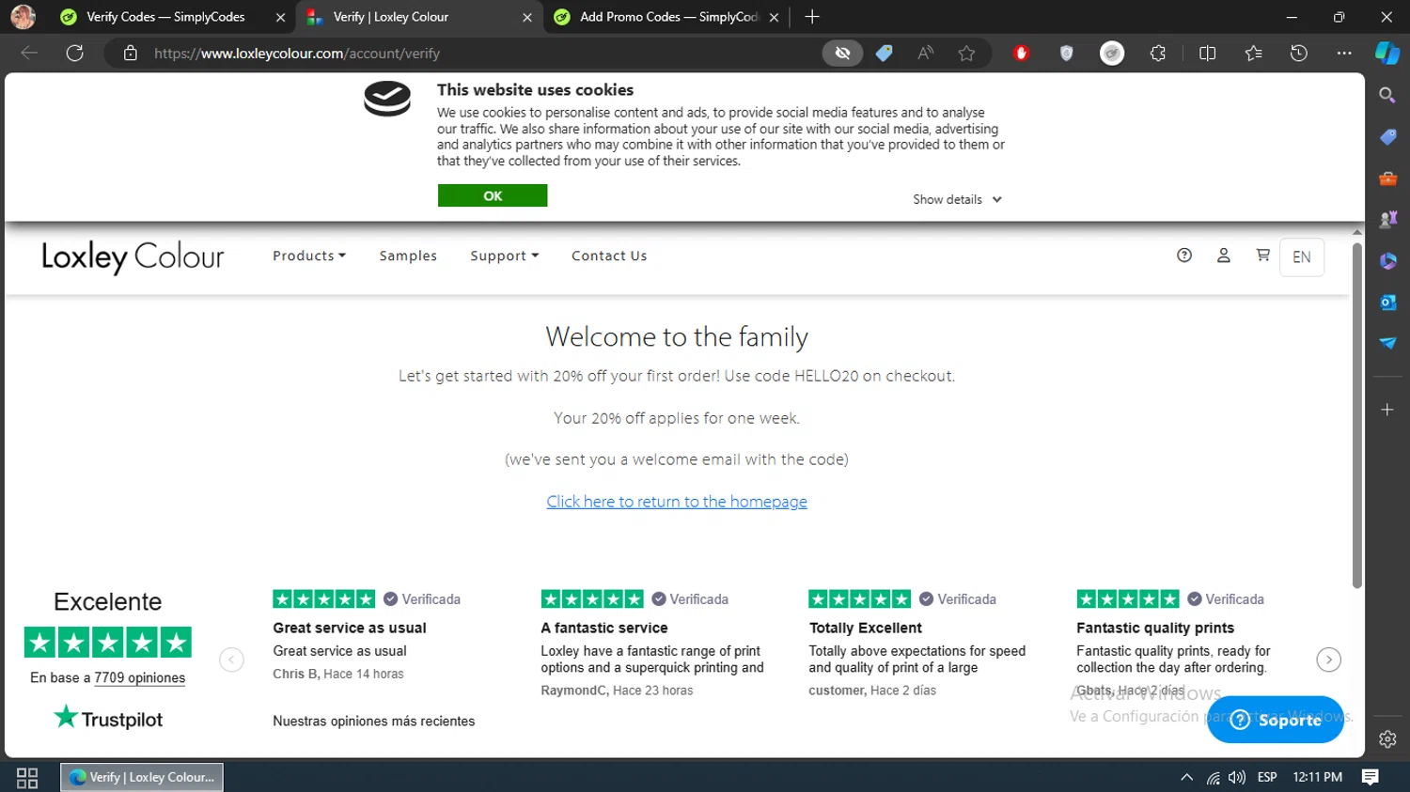
Task: Open Loxley help question icon
Action: 1184,255
